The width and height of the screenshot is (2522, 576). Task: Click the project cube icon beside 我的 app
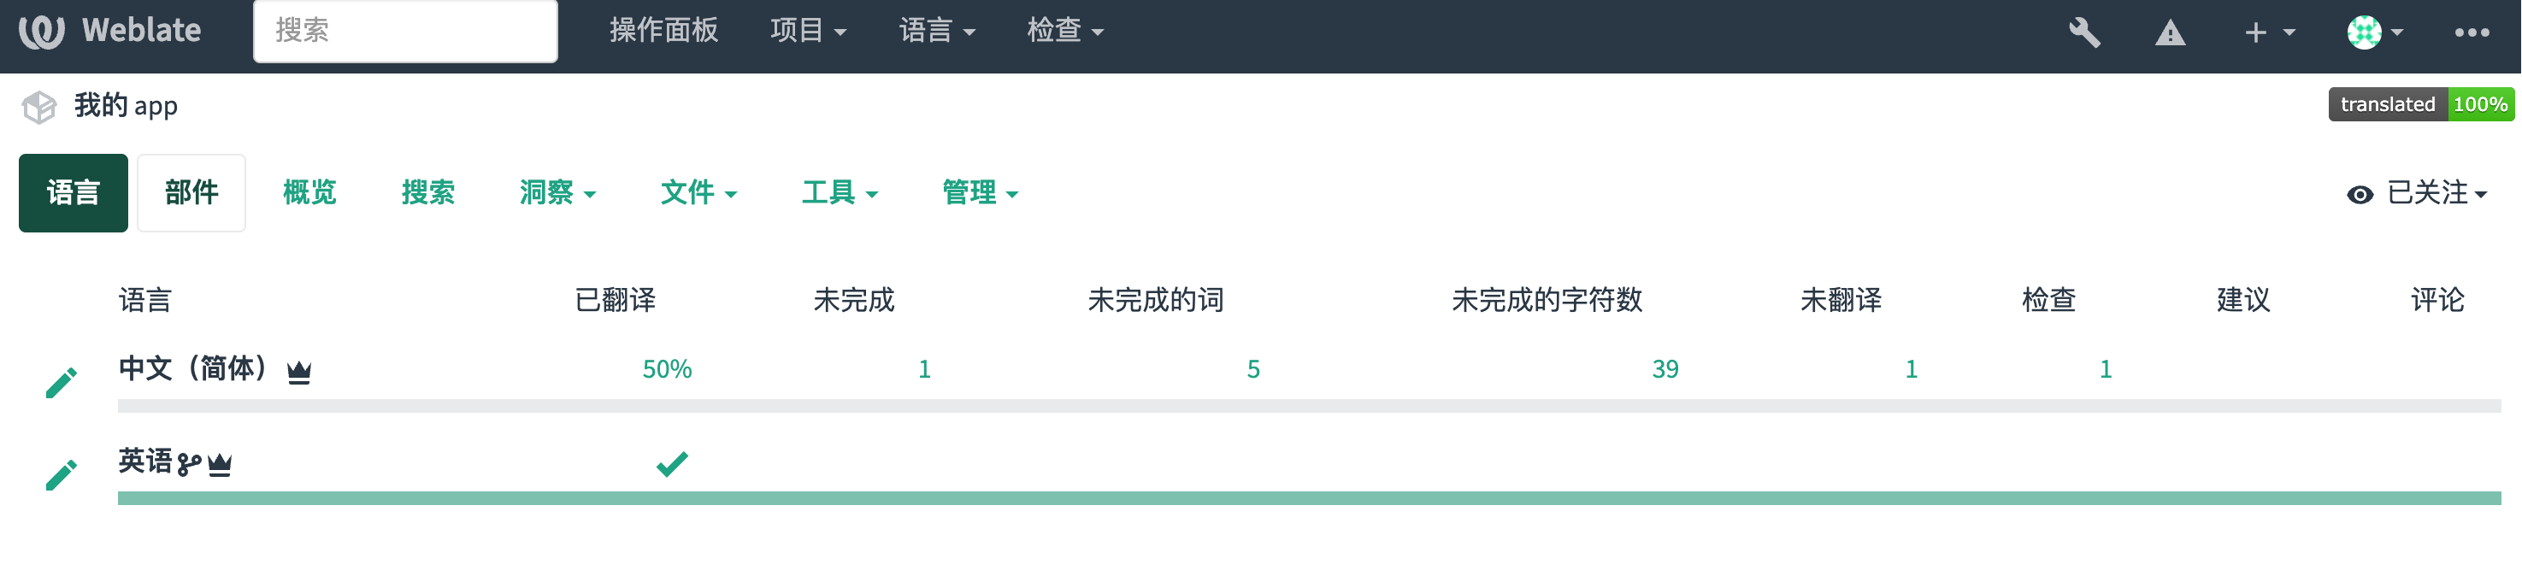click(x=39, y=107)
